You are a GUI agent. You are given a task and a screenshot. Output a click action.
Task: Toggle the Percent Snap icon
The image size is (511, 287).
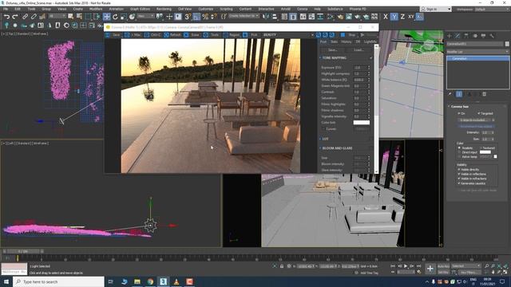[x=205, y=17]
